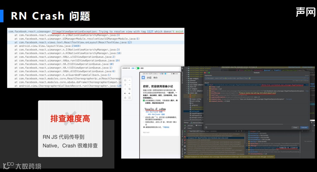Click the Download Sources link in editor banner

[294, 67]
